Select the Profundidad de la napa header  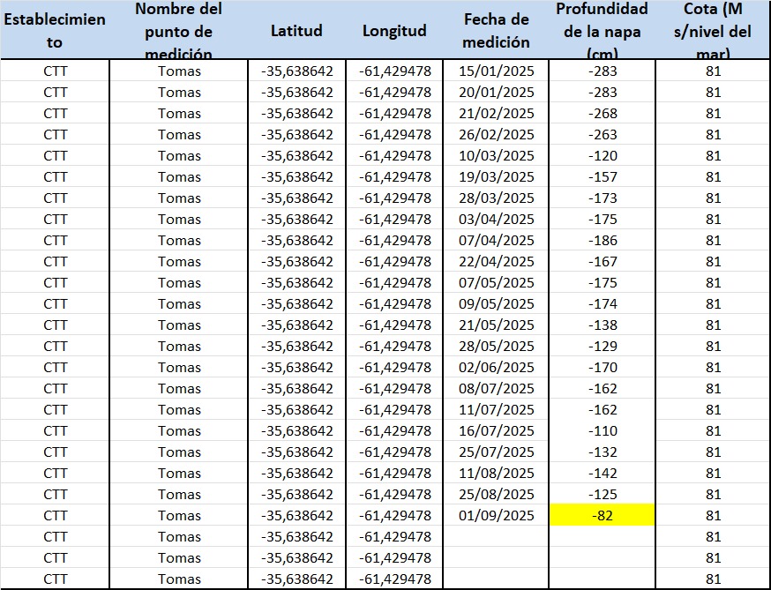pyautogui.click(x=602, y=31)
